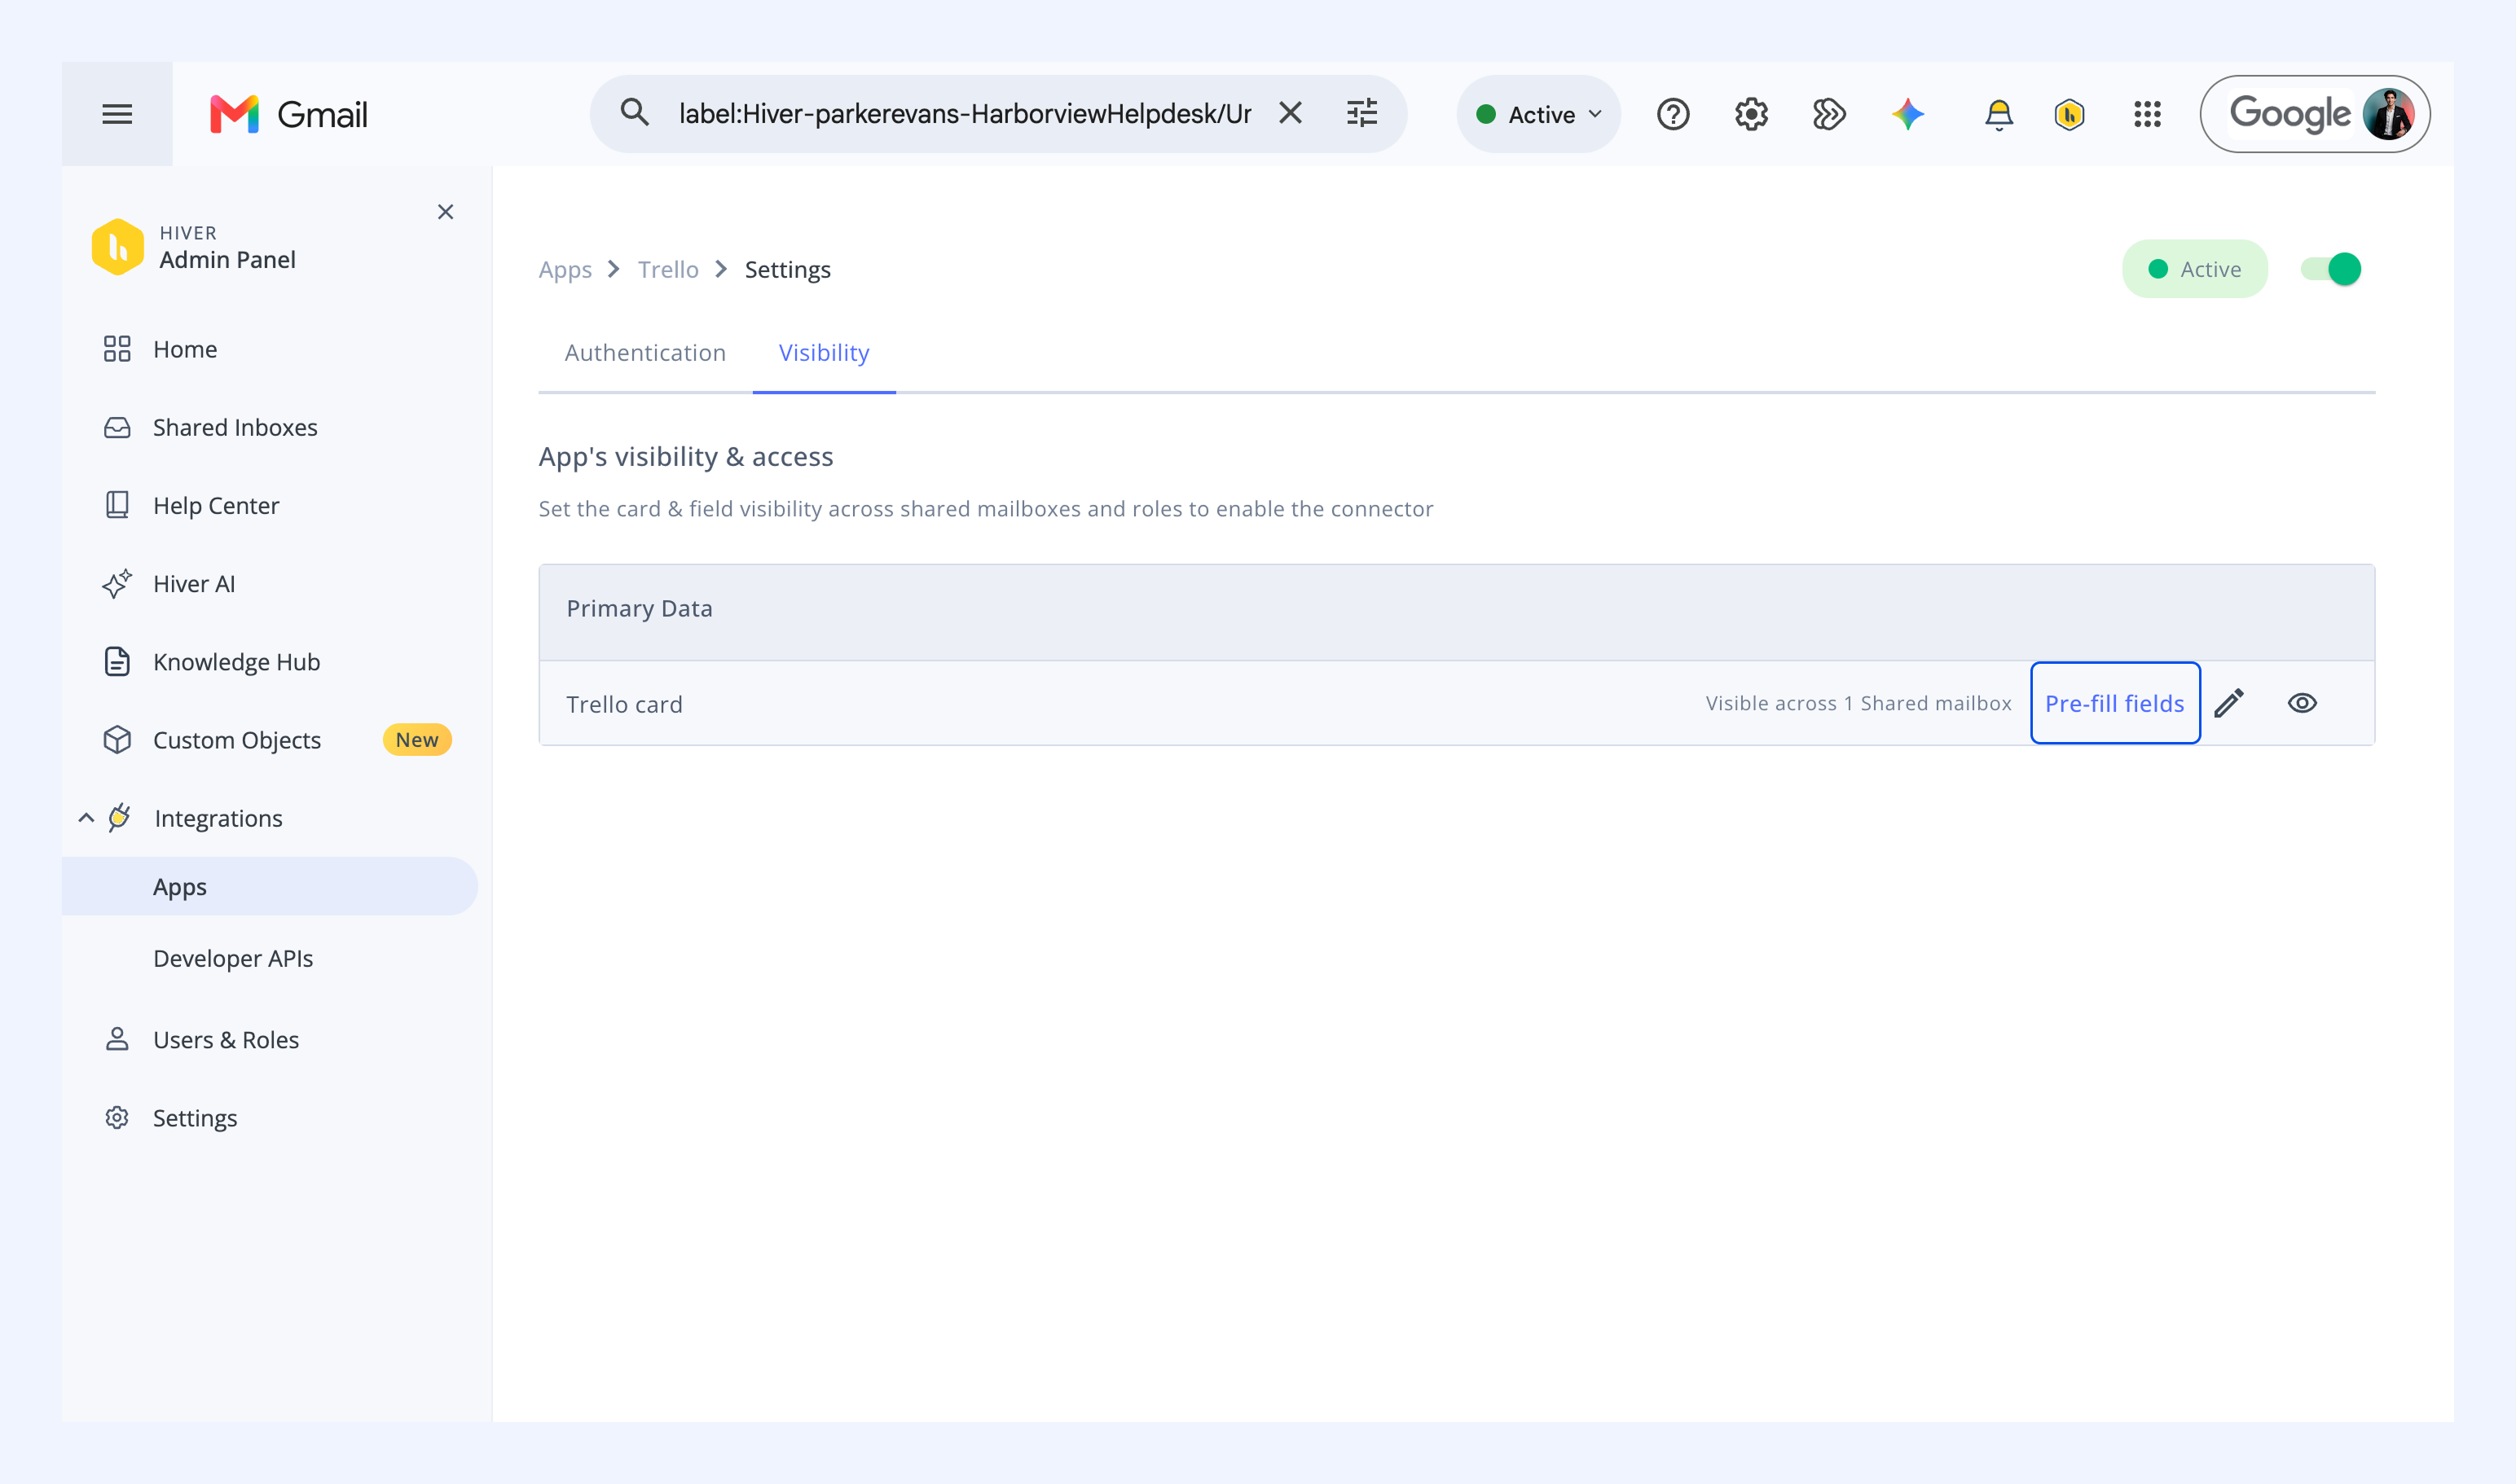2516x1484 pixels.
Task: Click the green Active status badge
Action: pos(2195,269)
